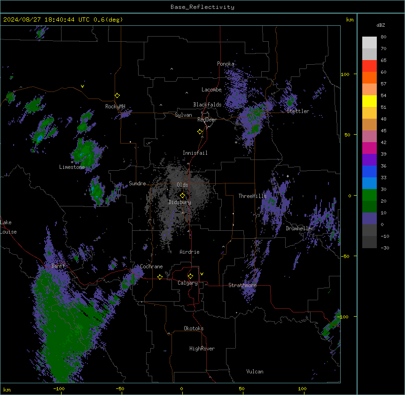Click the Didsbury city label
Screen dimensions: 405x395
[x=180, y=202]
